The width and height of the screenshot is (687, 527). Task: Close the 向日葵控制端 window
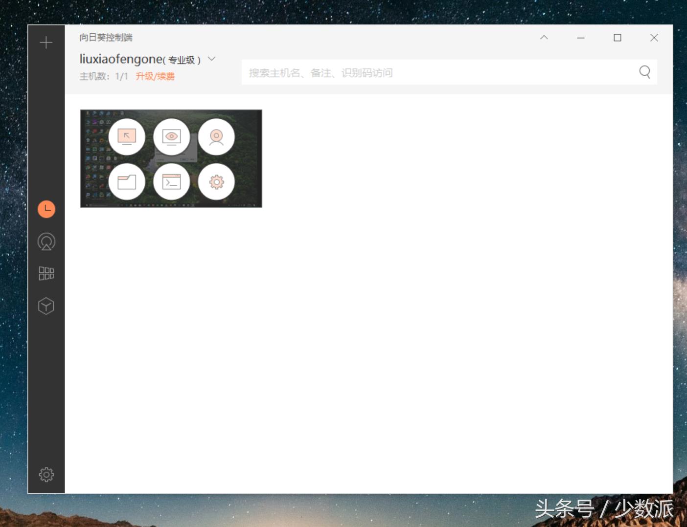(654, 38)
